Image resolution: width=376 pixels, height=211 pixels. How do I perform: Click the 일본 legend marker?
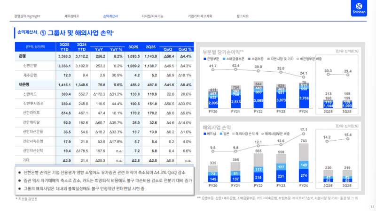[x=220, y=134]
